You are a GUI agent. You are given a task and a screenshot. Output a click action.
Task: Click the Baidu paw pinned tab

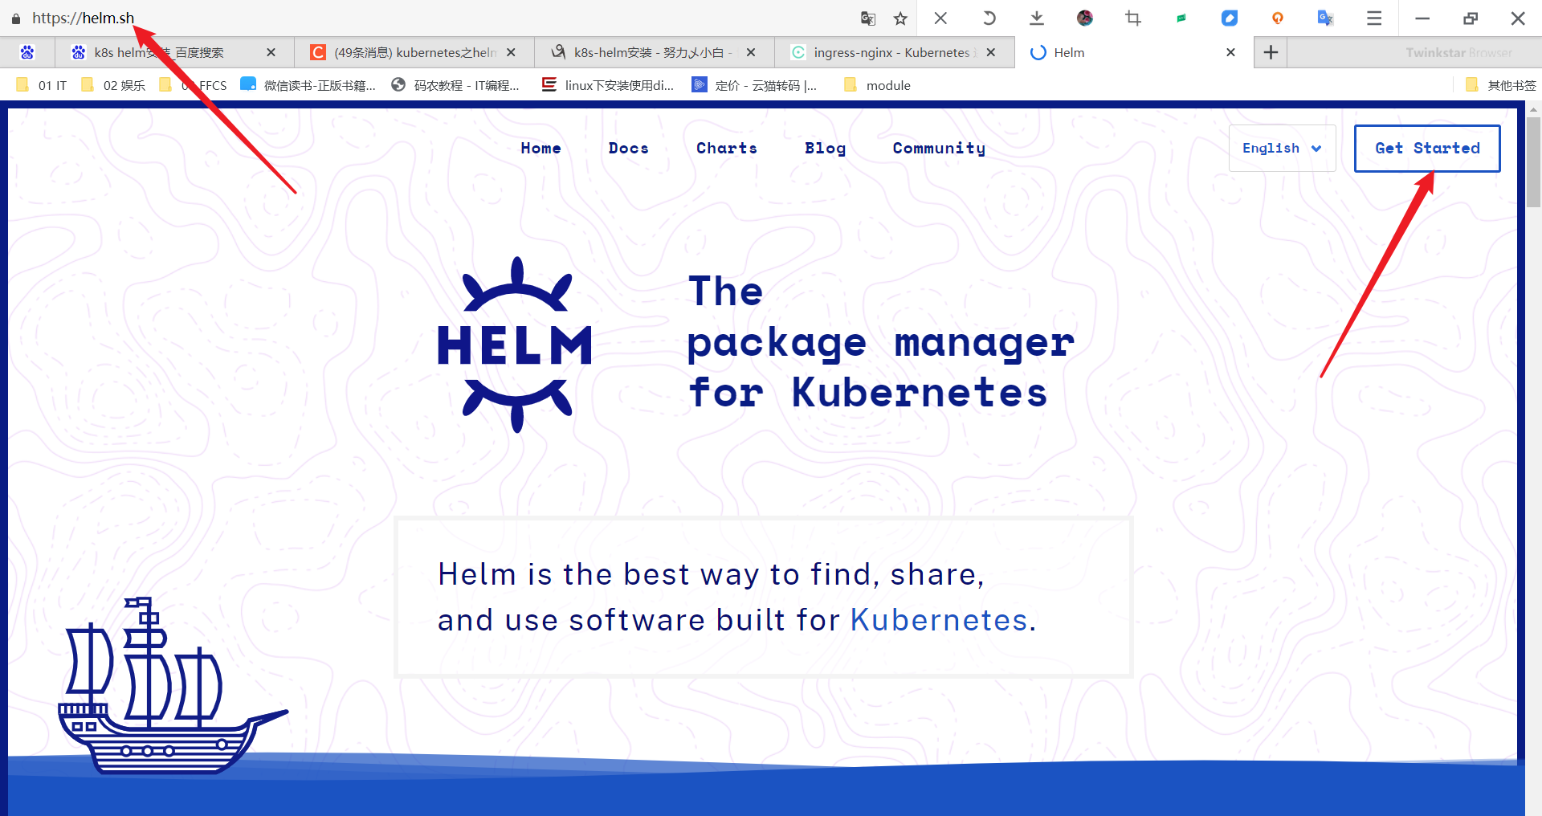pyautogui.click(x=27, y=52)
